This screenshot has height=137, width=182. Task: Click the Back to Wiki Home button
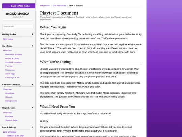click(x=19, y=6)
